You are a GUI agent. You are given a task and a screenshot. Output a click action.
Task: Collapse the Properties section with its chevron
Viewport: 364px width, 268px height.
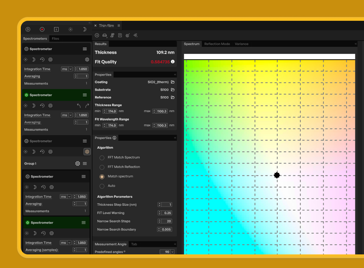[174, 74]
